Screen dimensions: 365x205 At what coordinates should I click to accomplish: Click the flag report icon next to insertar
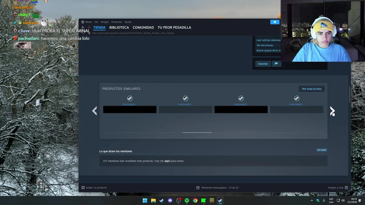point(276,64)
